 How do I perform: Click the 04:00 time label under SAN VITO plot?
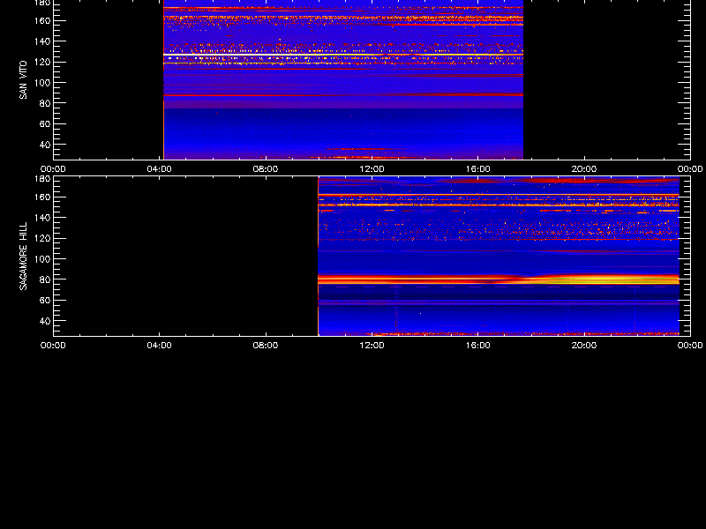[160, 169]
